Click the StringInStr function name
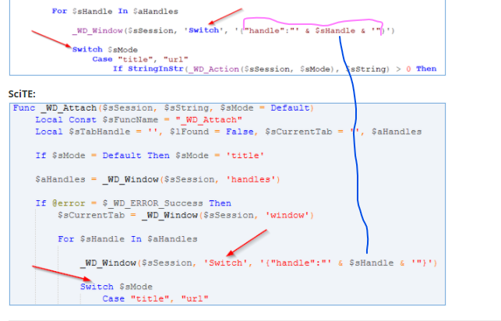The height and width of the screenshot is (321, 501). tap(156, 69)
